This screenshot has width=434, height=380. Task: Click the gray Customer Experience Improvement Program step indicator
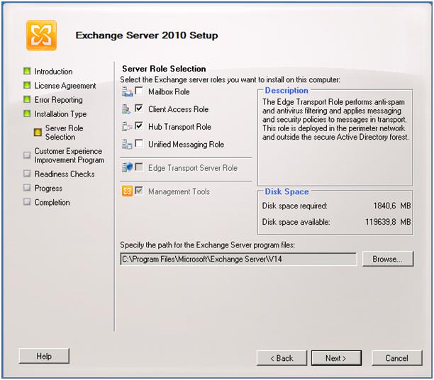click(27, 155)
